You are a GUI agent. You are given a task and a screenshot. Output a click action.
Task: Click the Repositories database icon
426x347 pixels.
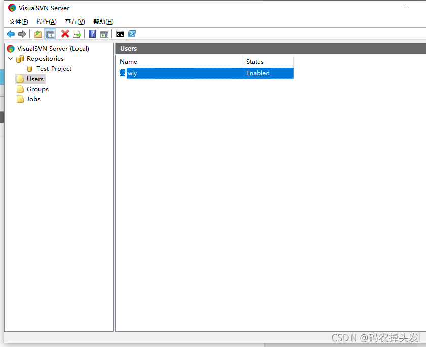point(20,59)
